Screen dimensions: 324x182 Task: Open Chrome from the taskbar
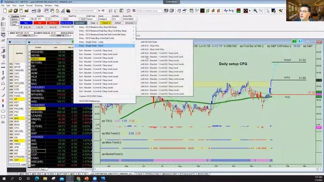[x=78, y=178]
